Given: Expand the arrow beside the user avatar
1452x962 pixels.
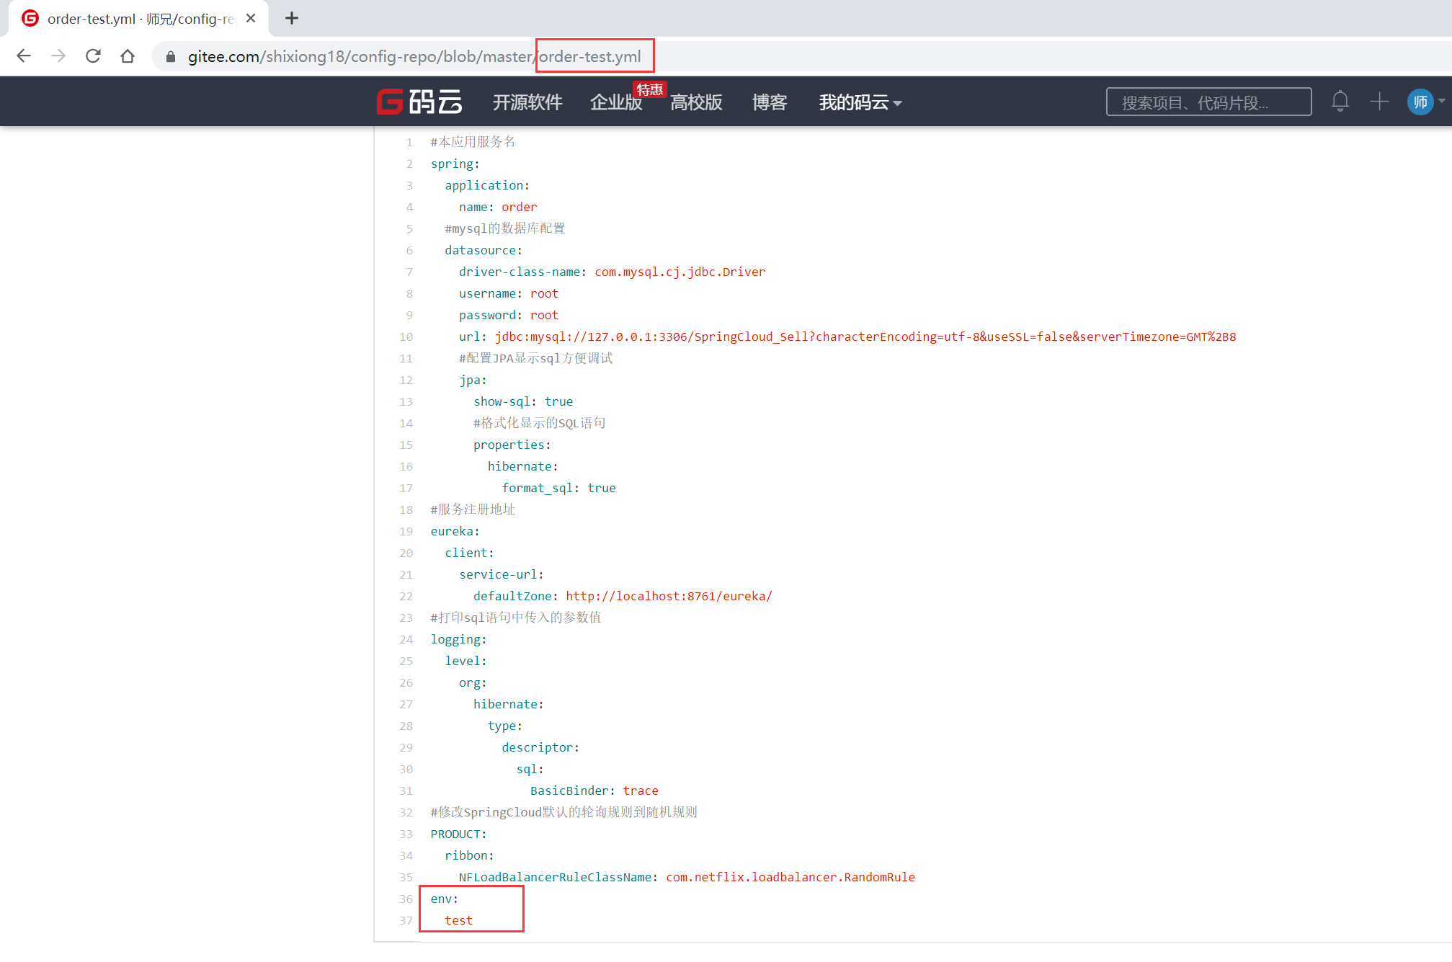Looking at the screenshot, I should click(1442, 102).
